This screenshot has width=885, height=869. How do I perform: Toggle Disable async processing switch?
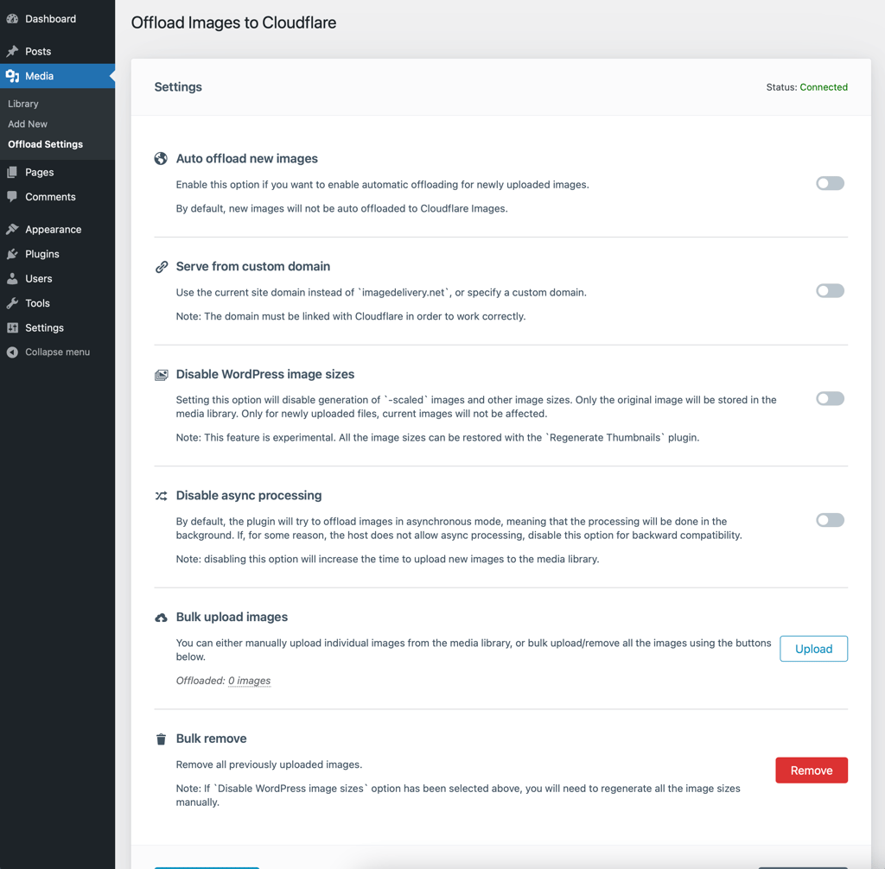[x=830, y=520]
